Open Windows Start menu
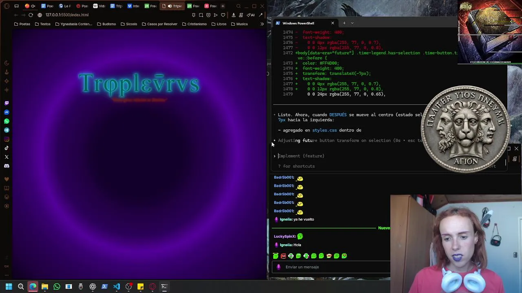Screen dimensions: 522x293 pyautogui.click(x=9, y=286)
